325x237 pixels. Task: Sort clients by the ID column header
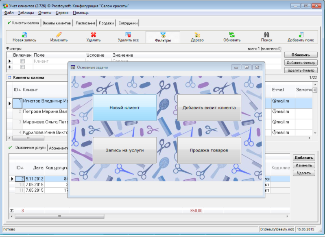pos(17,90)
